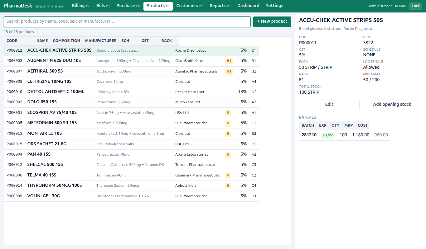Click composition Paracetamol 650mg
This screenshot has height=249, width=426.
[113, 102]
